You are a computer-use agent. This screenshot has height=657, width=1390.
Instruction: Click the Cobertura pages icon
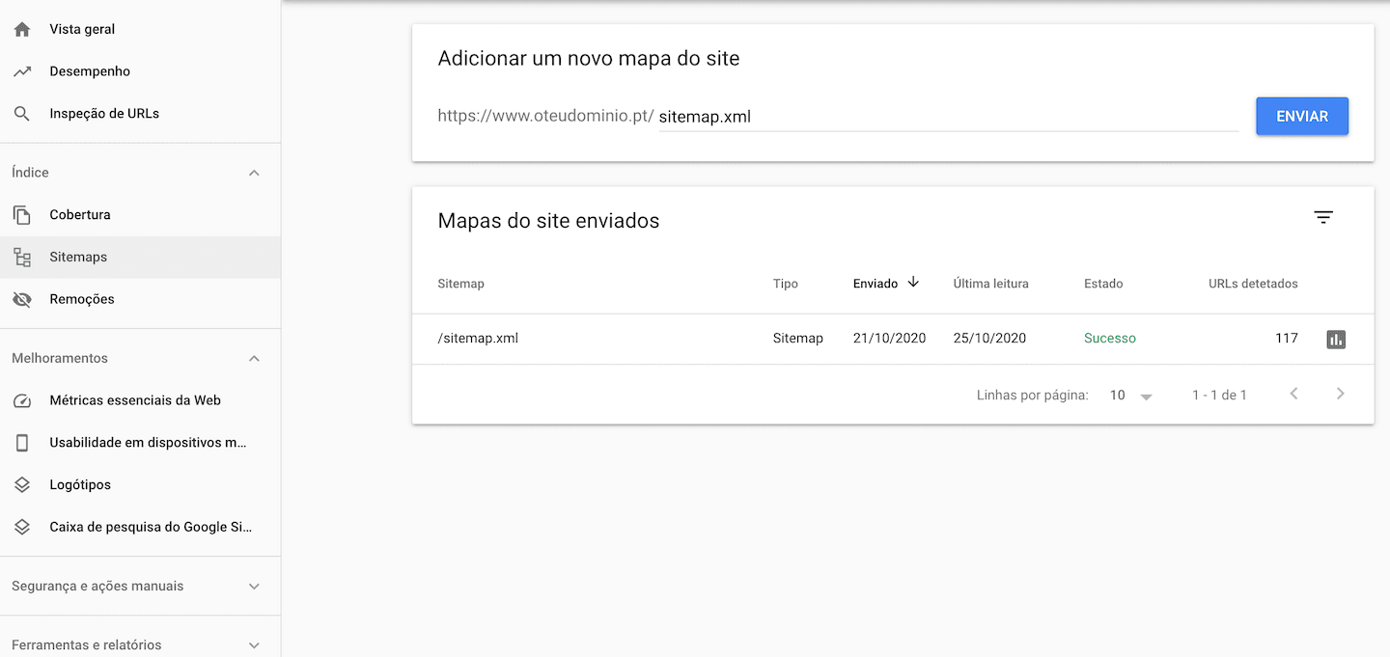[21, 213]
